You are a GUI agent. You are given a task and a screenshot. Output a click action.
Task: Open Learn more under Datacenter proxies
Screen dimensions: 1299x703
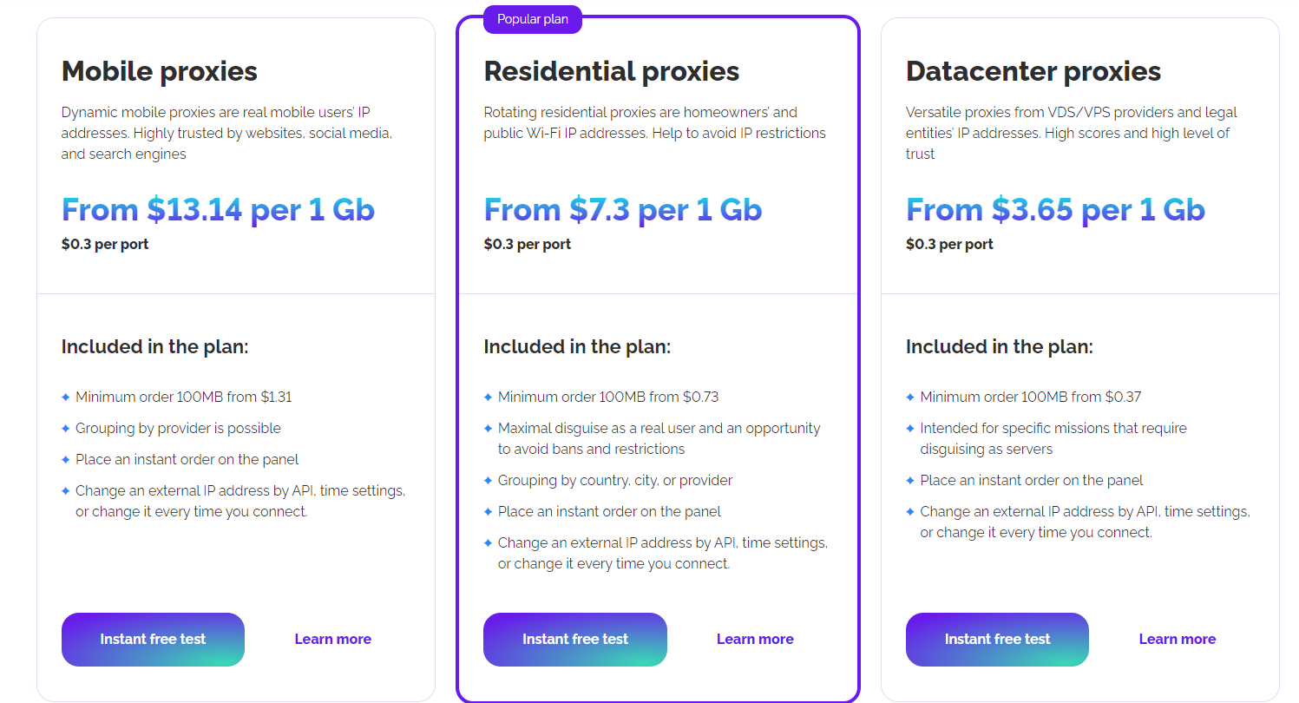[1177, 640]
